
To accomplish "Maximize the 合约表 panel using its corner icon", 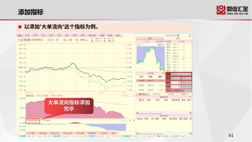I will pyautogui.click(x=163, y=73).
